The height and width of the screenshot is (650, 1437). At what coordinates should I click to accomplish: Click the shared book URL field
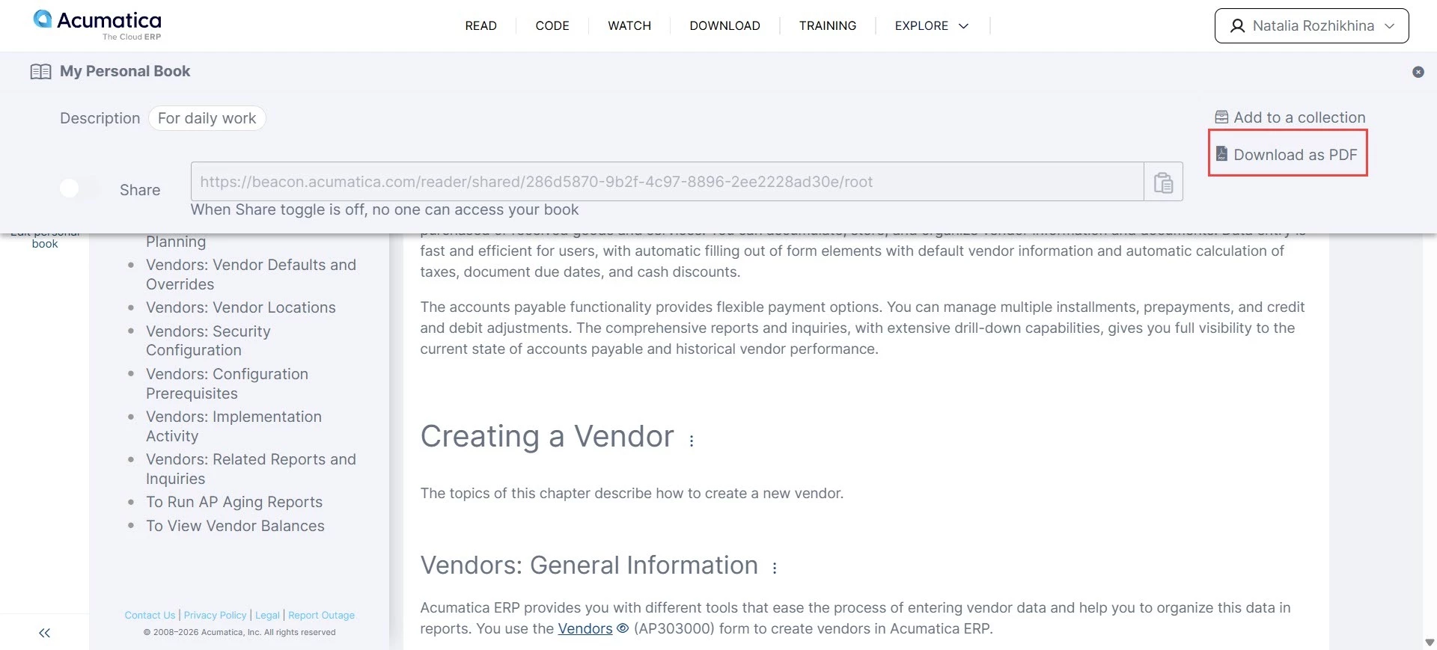(x=667, y=182)
